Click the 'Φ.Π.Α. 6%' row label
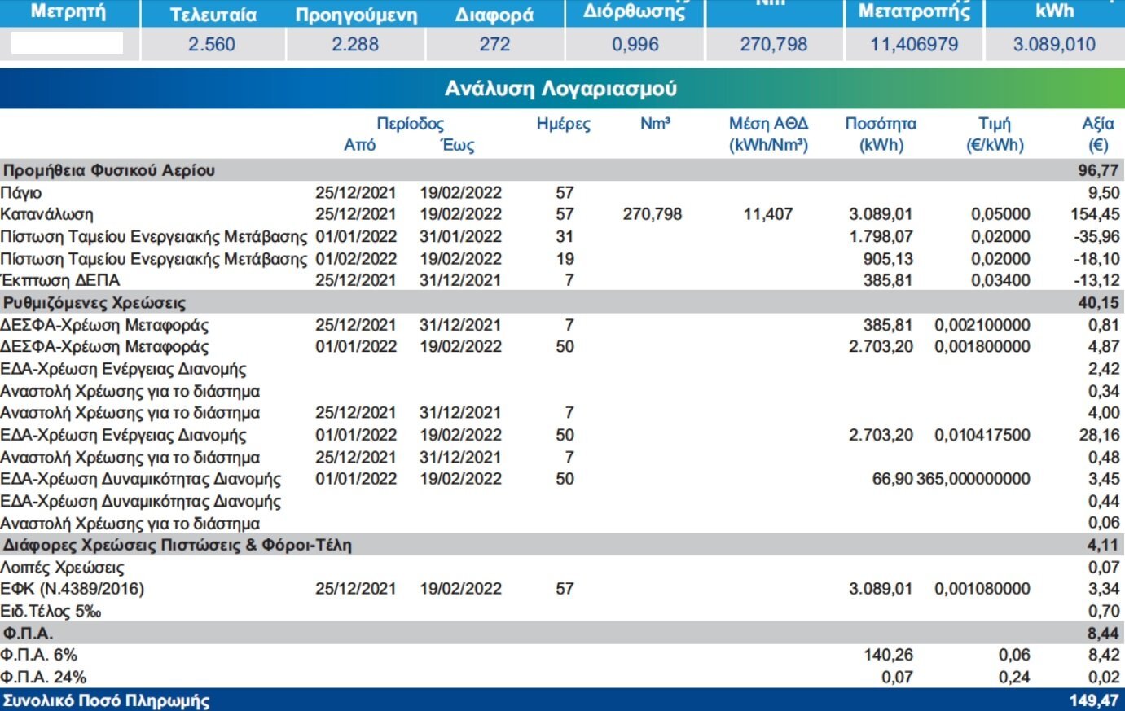1125x711 pixels. pyautogui.click(x=38, y=655)
